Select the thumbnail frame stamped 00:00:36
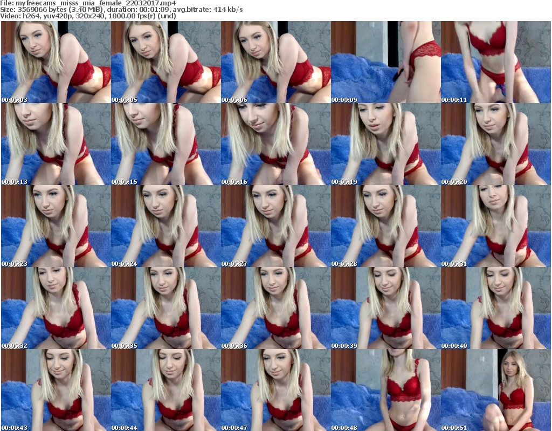The image size is (552, 431). point(275,309)
